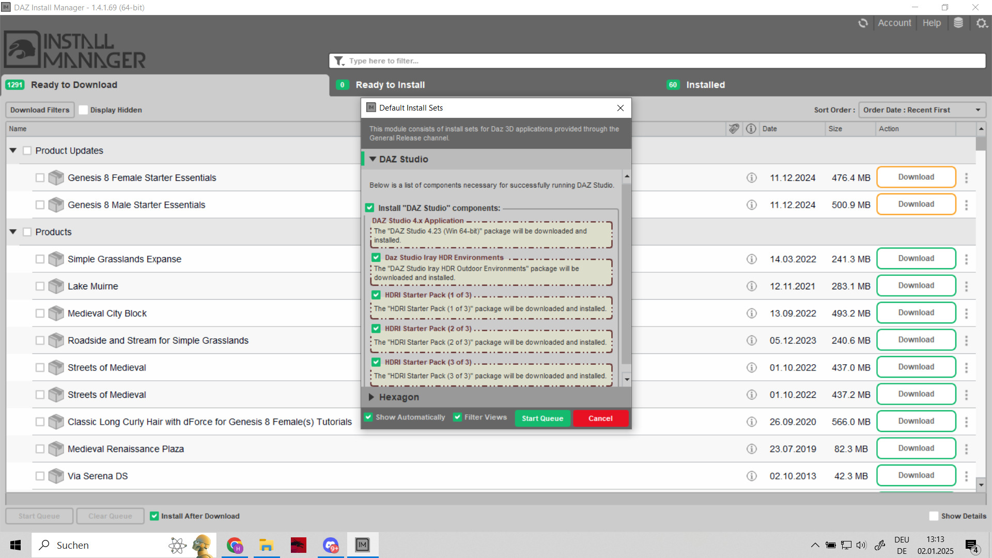
Task: Open the Sort Order dropdown
Action: [x=922, y=110]
